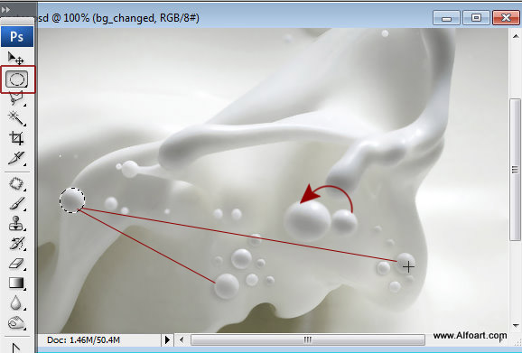Close the document window

[x=506, y=18]
